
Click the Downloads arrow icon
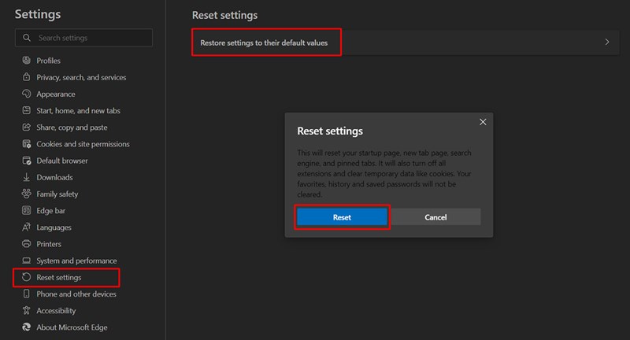27,177
